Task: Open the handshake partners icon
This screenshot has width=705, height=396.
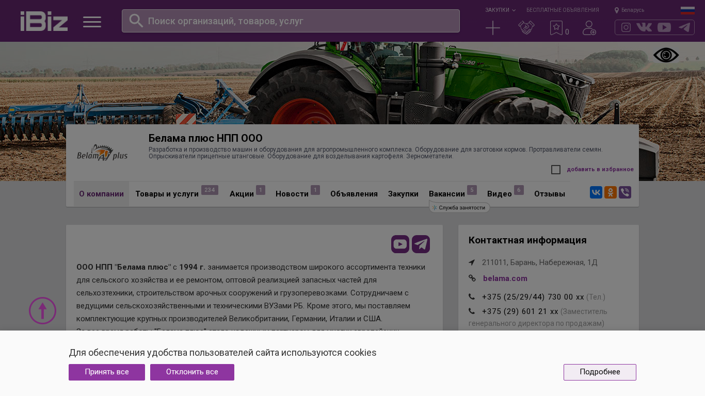Action: (x=526, y=28)
